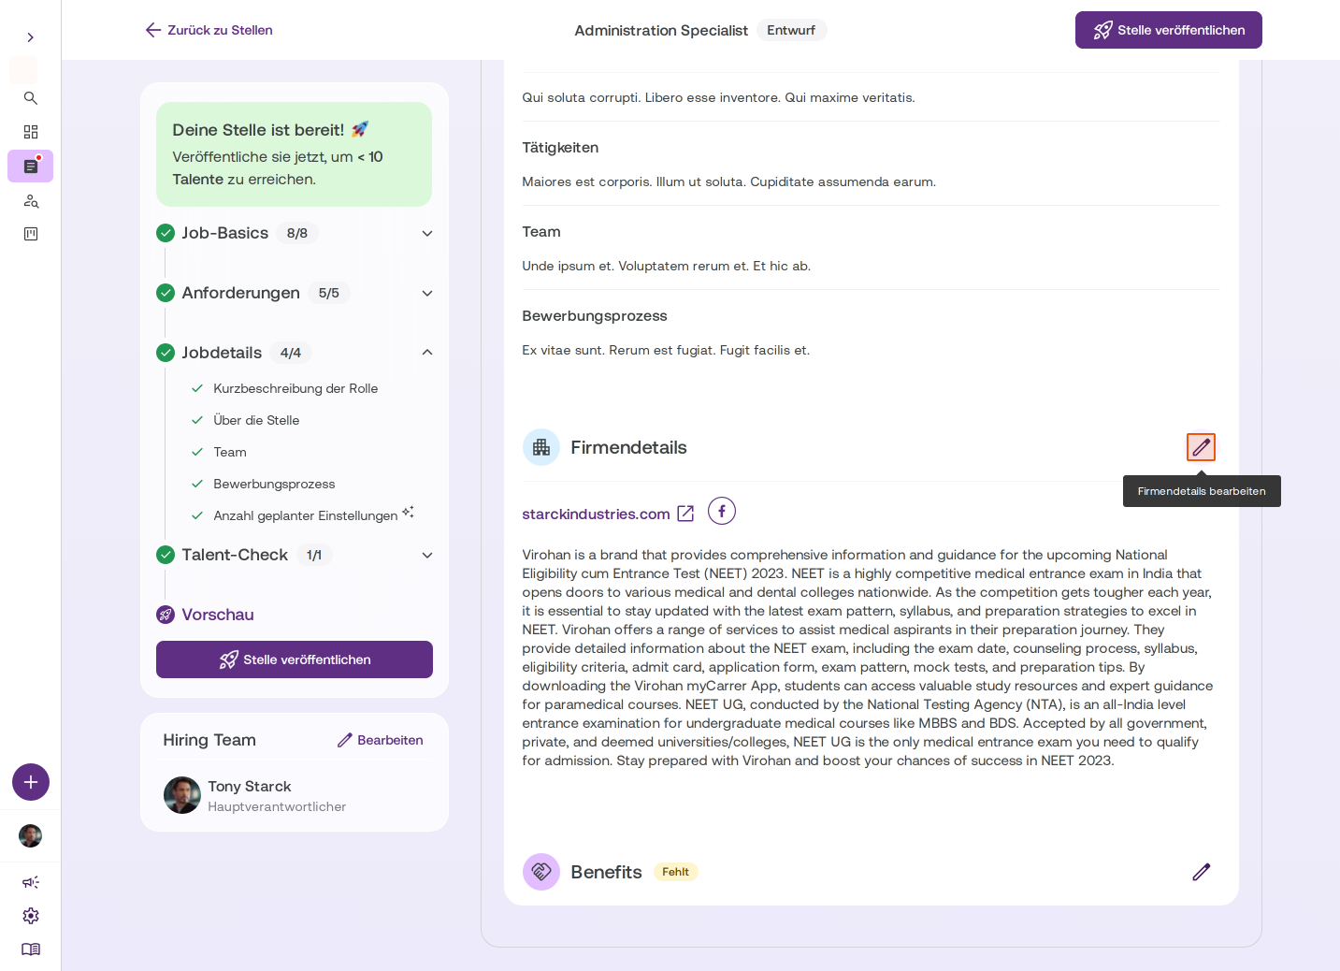The width and height of the screenshot is (1340, 971).
Task: Expand the sidebar with the top chevron
Action: point(31,37)
